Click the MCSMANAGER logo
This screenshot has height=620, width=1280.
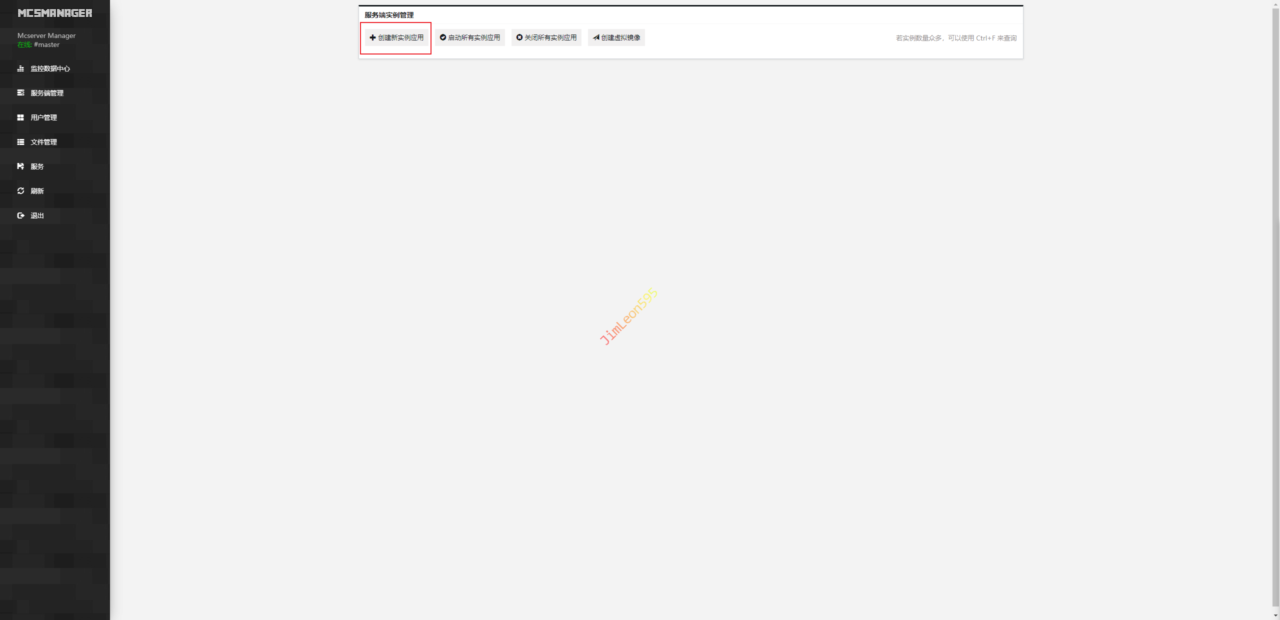point(55,13)
